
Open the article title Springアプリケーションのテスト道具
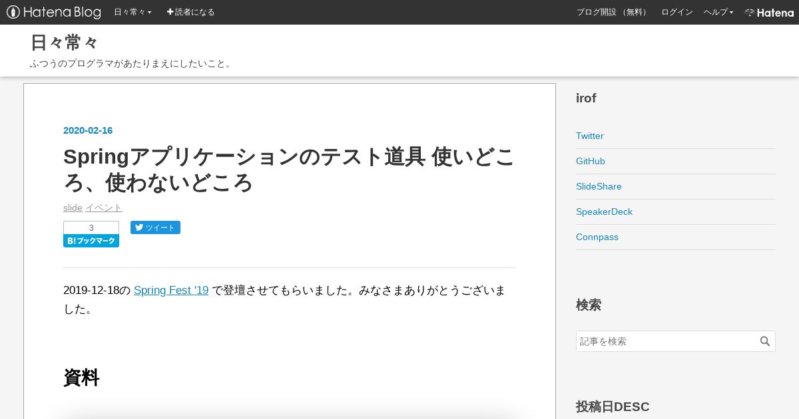tap(289, 169)
